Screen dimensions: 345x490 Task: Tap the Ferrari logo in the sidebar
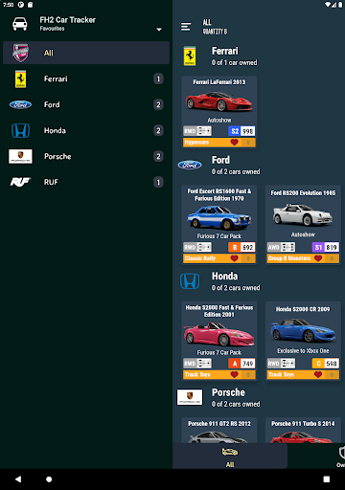pos(20,78)
